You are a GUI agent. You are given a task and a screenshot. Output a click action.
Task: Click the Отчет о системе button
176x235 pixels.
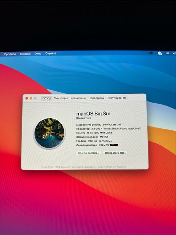(x=89, y=153)
